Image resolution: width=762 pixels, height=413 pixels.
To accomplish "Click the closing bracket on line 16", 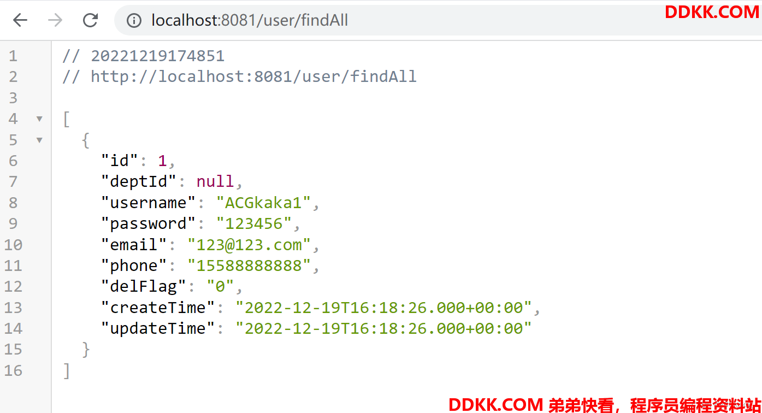I will click(67, 370).
